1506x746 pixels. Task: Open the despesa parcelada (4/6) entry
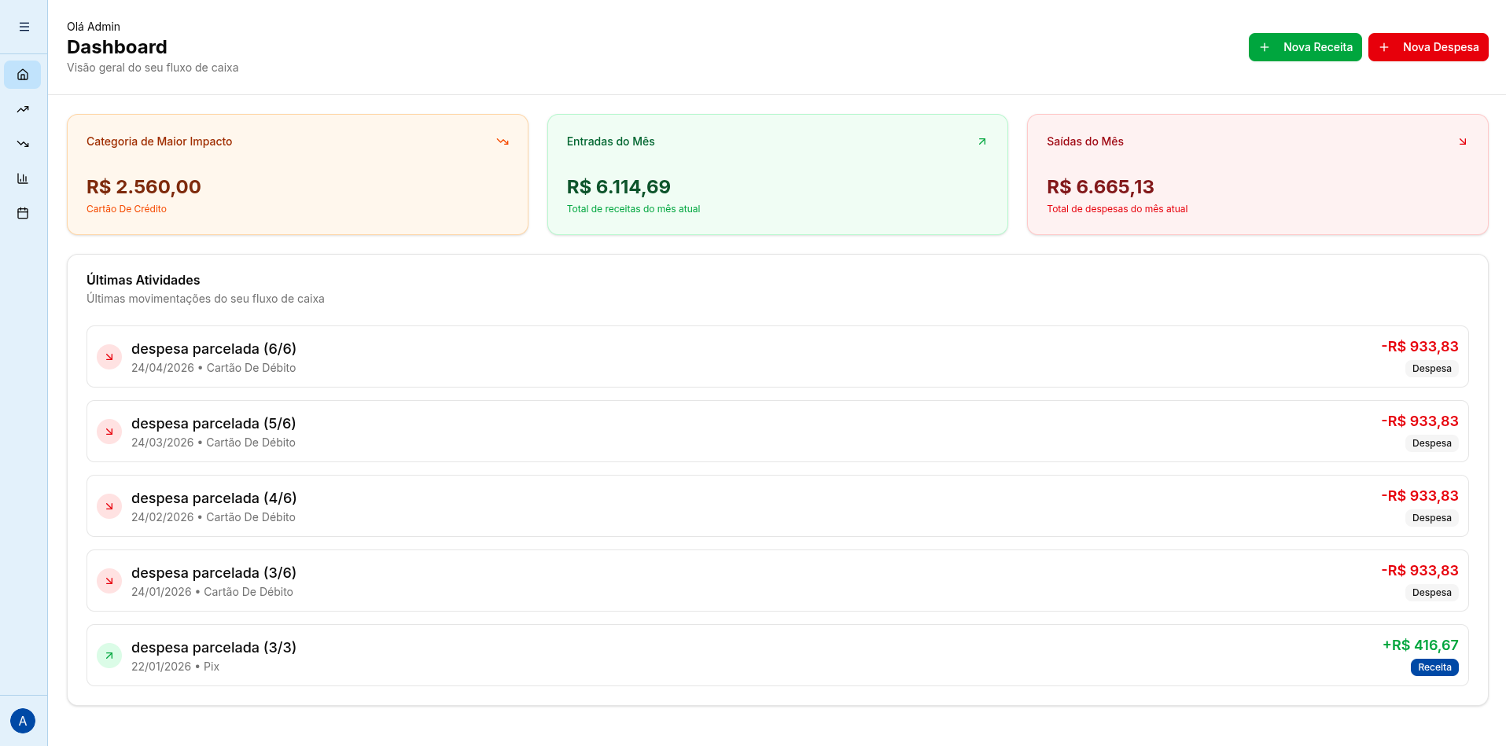[777, 506]
